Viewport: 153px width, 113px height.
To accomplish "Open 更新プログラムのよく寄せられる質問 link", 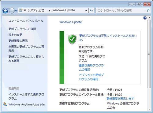I will click(x=26, y=59).
